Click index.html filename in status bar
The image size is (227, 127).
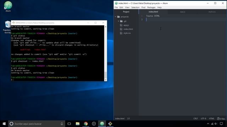(120, 119)
